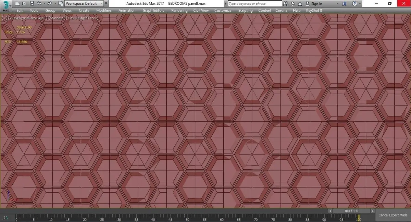Click in the keyword search field
Image resolution: width=411 pixels, height=222 pixels.
coord(254,4)
